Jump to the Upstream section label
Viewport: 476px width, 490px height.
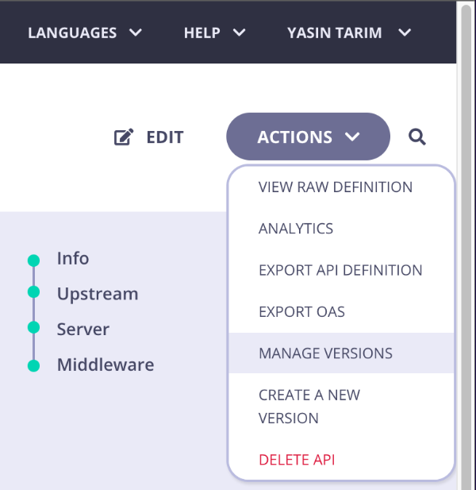coord(98,294)
